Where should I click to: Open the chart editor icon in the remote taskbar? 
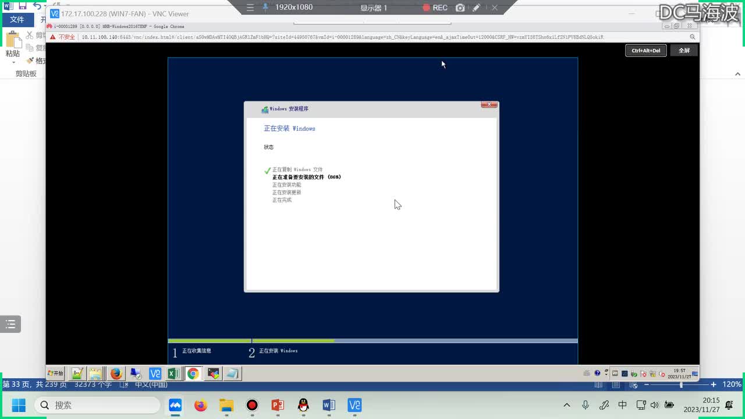77,374
